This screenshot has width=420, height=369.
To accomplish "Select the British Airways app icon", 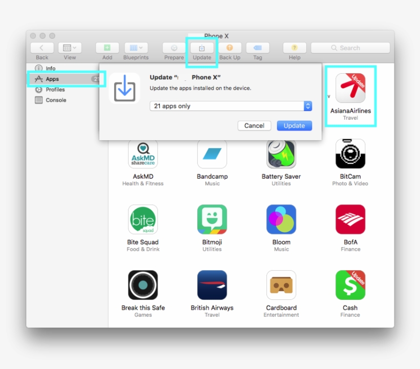I will tap(212, 285).
